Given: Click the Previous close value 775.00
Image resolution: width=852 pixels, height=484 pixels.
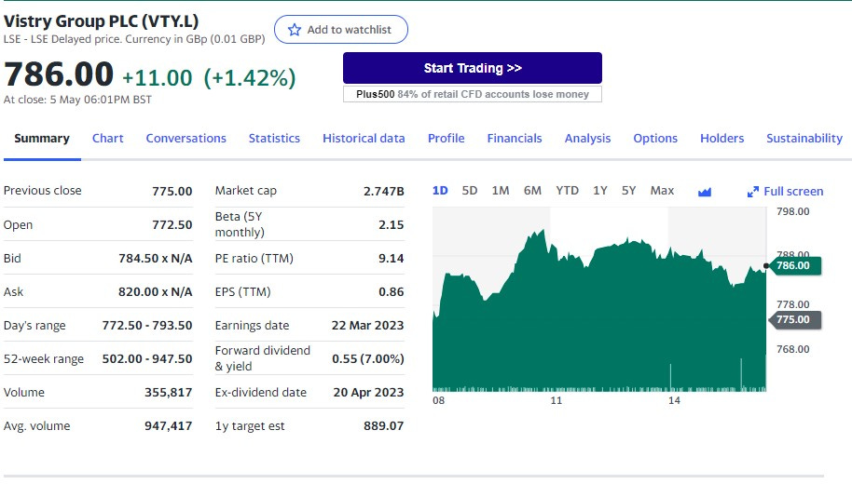Looking at the screenshot, I should [x=172, y=191].
